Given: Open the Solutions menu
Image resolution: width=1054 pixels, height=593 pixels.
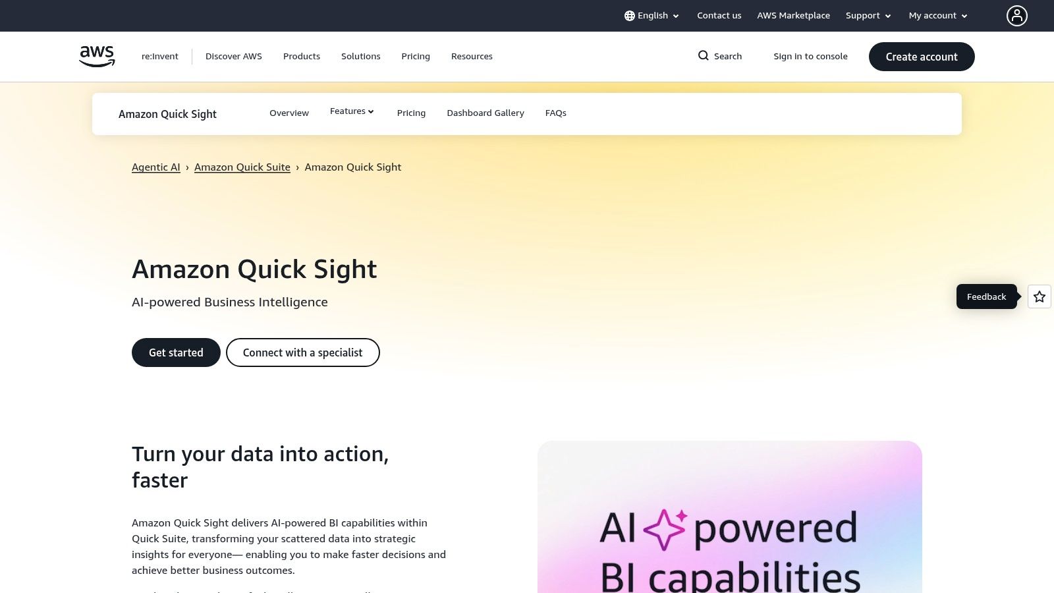Looking at the screenshot, I should coord(361,57).
